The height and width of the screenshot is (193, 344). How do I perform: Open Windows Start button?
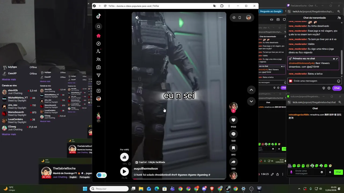coord(85,189)
